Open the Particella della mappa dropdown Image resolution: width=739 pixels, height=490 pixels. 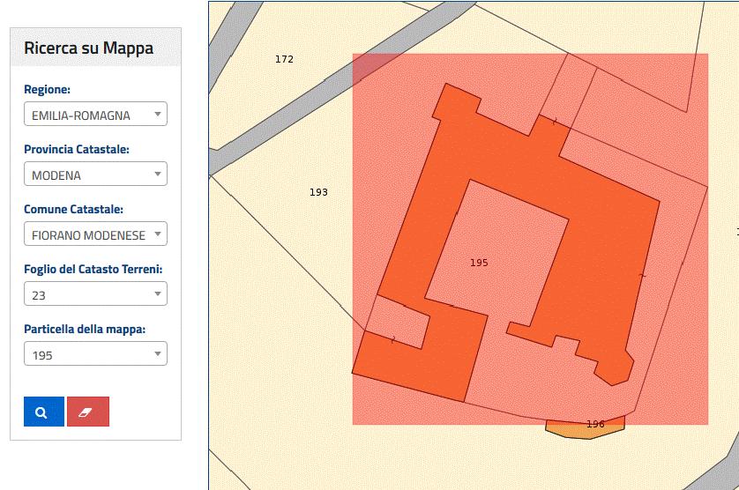pos(95,353)
